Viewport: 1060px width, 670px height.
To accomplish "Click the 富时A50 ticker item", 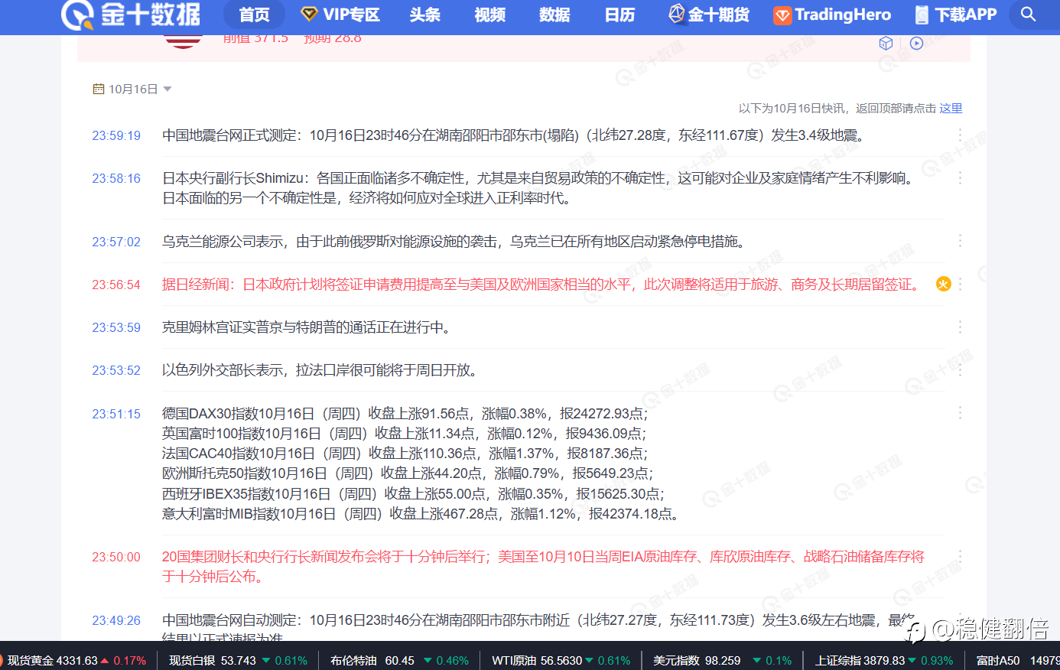I will pyautogui.click(x=1018, y=660).
